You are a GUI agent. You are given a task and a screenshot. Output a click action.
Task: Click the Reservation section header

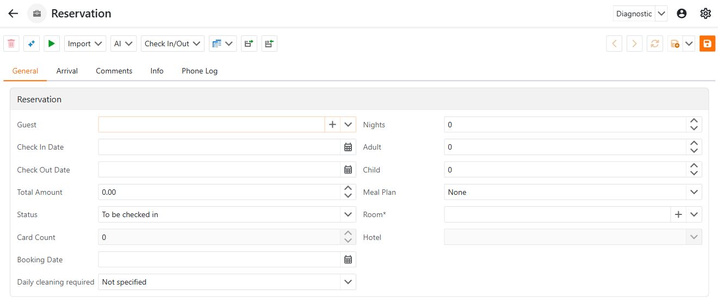[x=359, y=100]
